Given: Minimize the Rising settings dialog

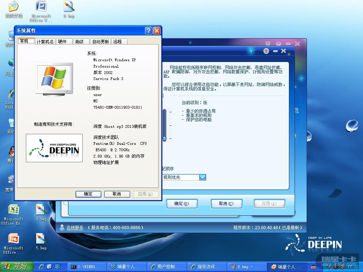Looking at the screenshot, I should [275, 51].
